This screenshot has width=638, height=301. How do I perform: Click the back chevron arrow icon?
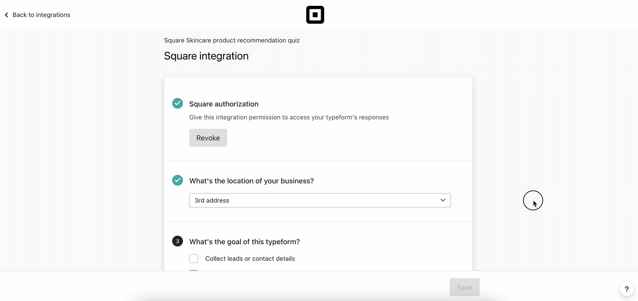pos(6,15)
